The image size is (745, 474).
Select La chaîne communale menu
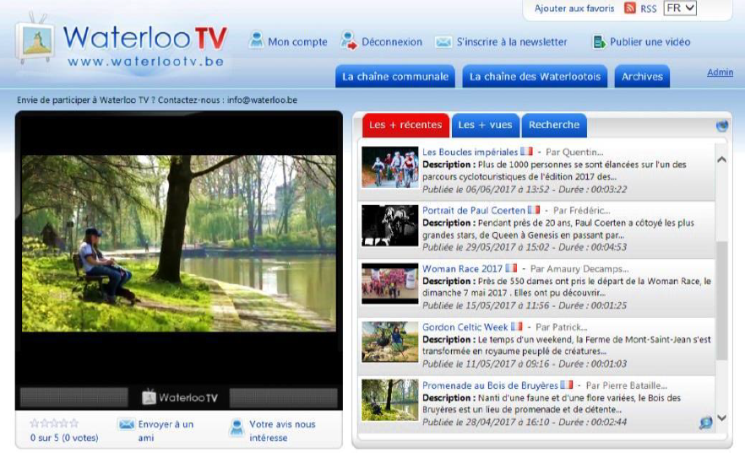pyautogui.click(x=394, y=77)
